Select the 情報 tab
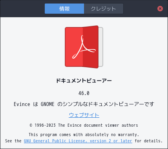168x149 pixels. 64,9
